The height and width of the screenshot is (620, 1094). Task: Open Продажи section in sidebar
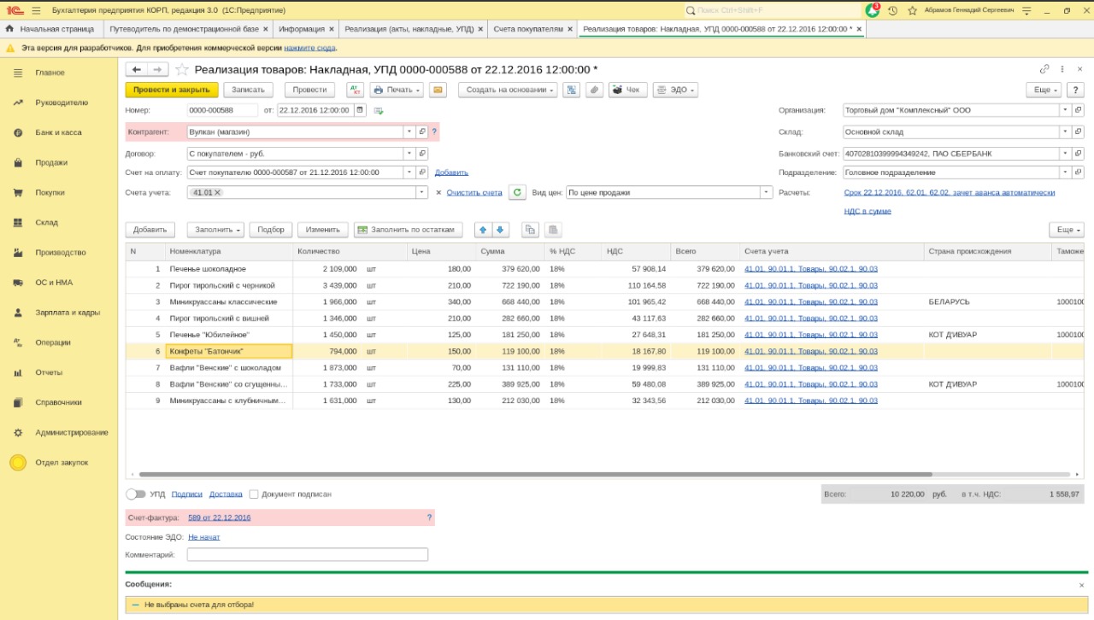pos(51,162)
